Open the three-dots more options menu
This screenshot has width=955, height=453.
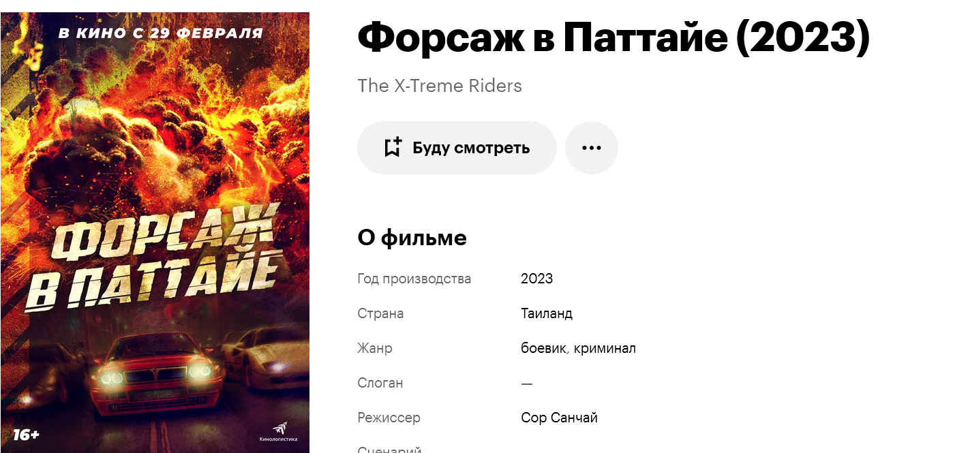tap(592, 148)
